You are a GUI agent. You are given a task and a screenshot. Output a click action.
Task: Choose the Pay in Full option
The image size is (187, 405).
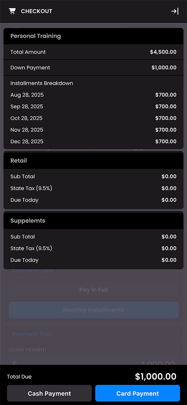click(x=93, y=290)
